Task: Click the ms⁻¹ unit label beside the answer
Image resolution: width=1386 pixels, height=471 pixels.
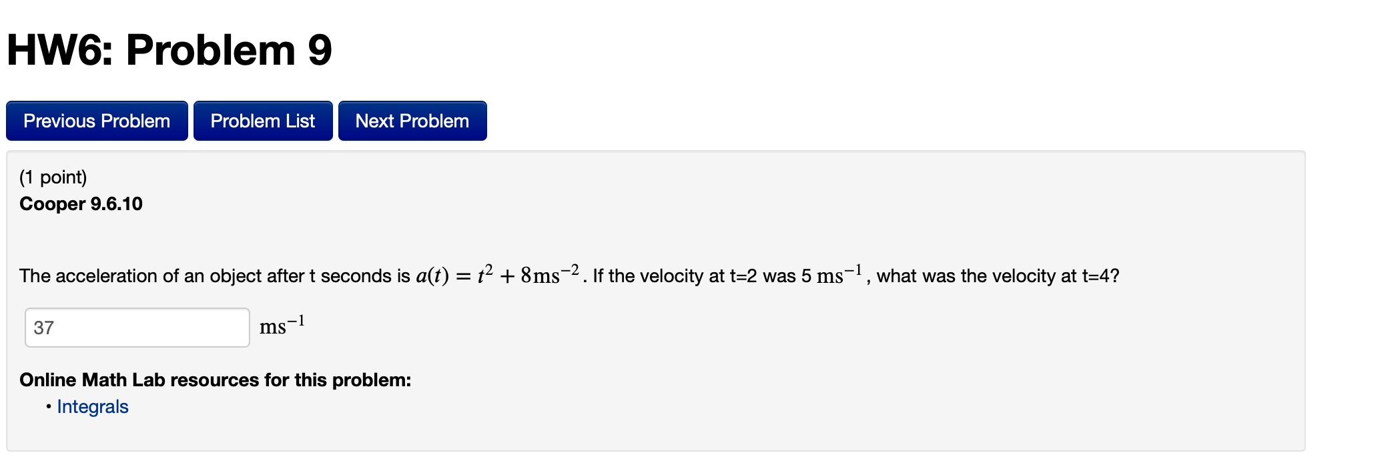Action: [282, 326]
